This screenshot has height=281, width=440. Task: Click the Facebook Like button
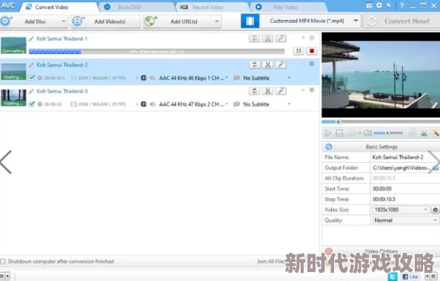tap(410, 277)
